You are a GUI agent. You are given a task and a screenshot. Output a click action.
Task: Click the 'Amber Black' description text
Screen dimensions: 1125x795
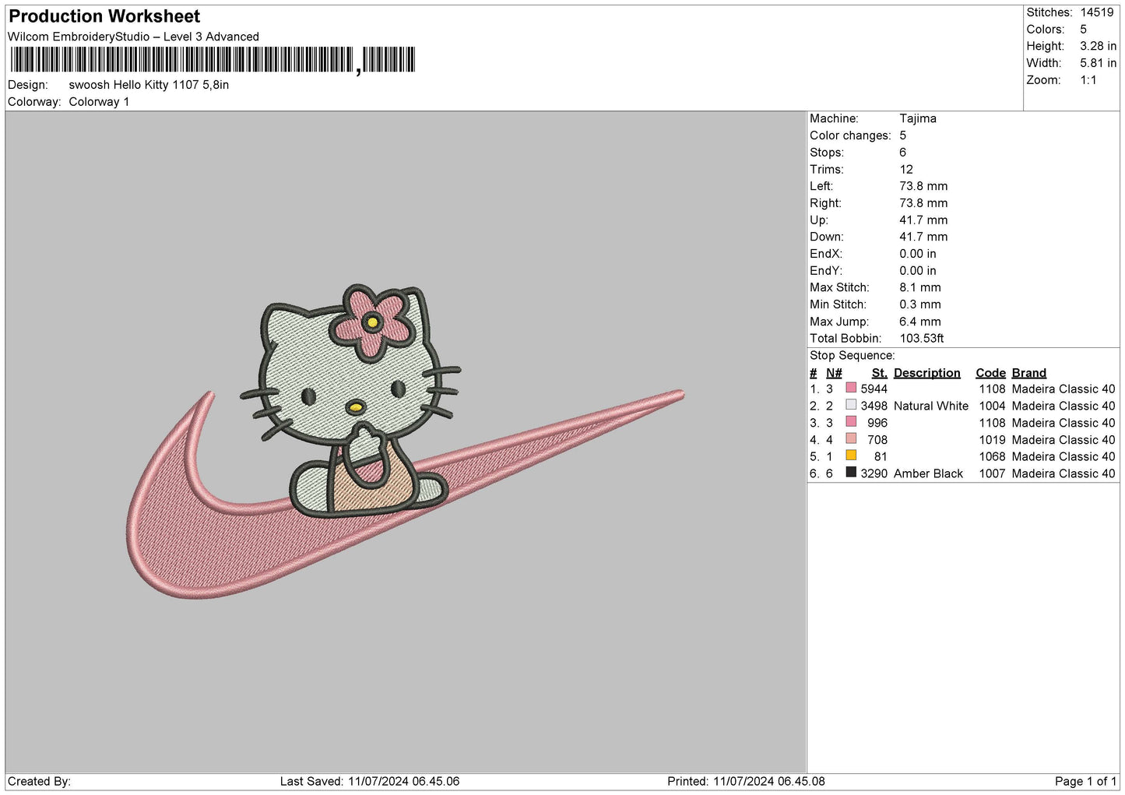(x=928, y=473)
